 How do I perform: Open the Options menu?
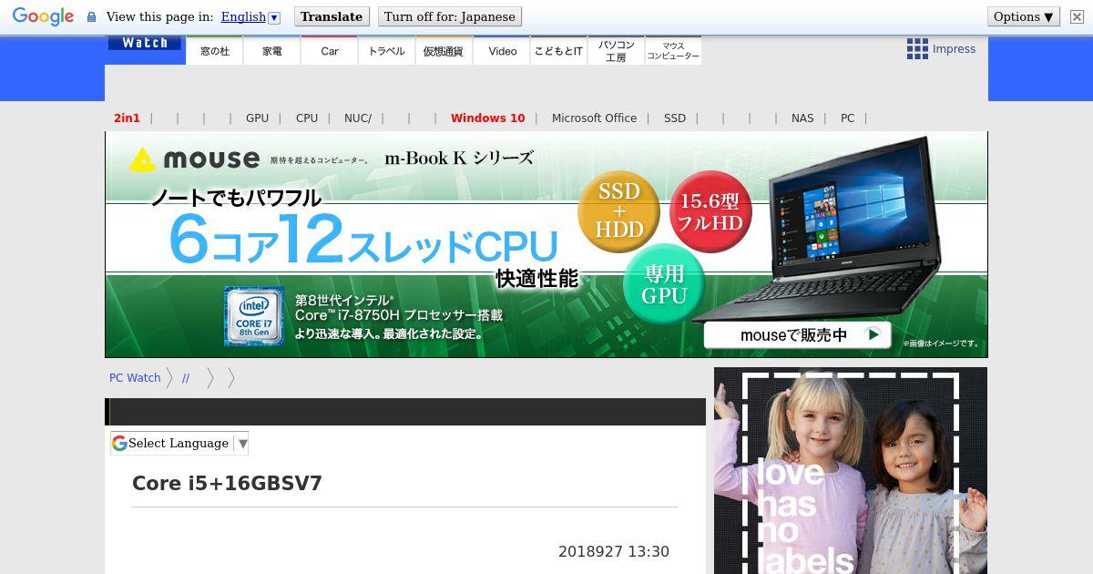tap(1024, 16)
